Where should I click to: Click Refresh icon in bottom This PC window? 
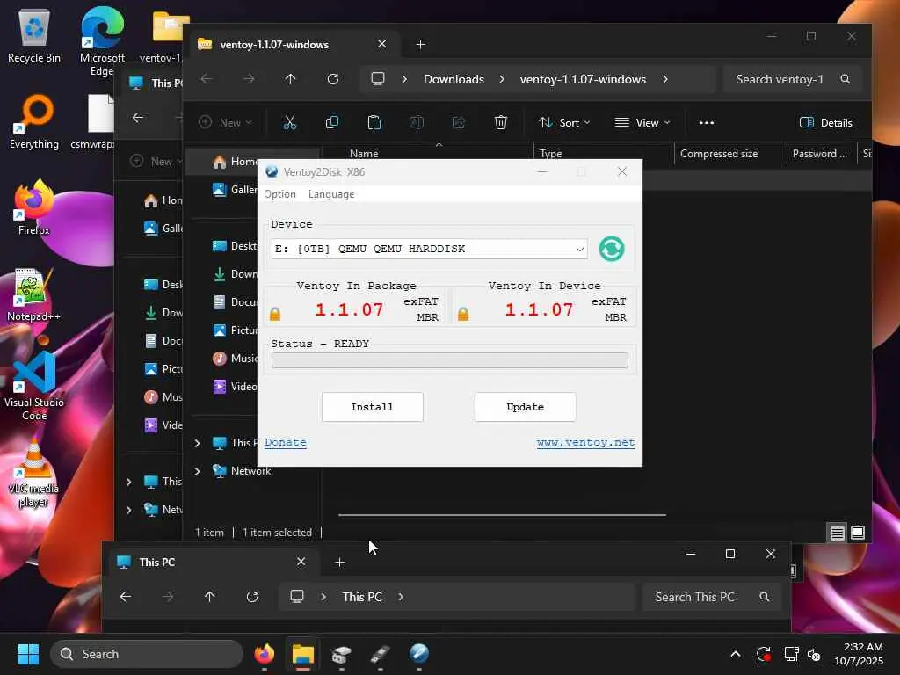[252, 597]
